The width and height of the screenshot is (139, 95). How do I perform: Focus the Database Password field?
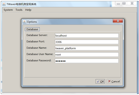coord(87,61)
